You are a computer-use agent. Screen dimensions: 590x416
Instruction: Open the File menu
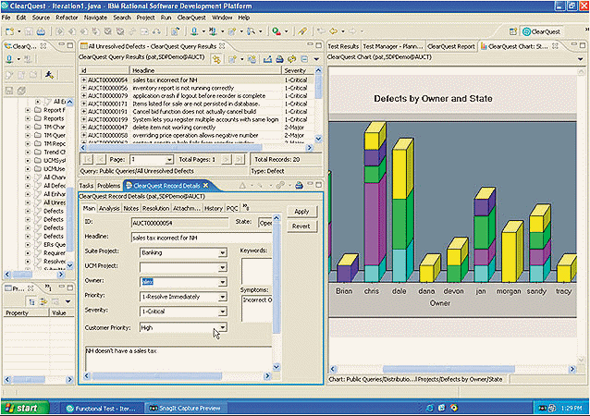6,18
